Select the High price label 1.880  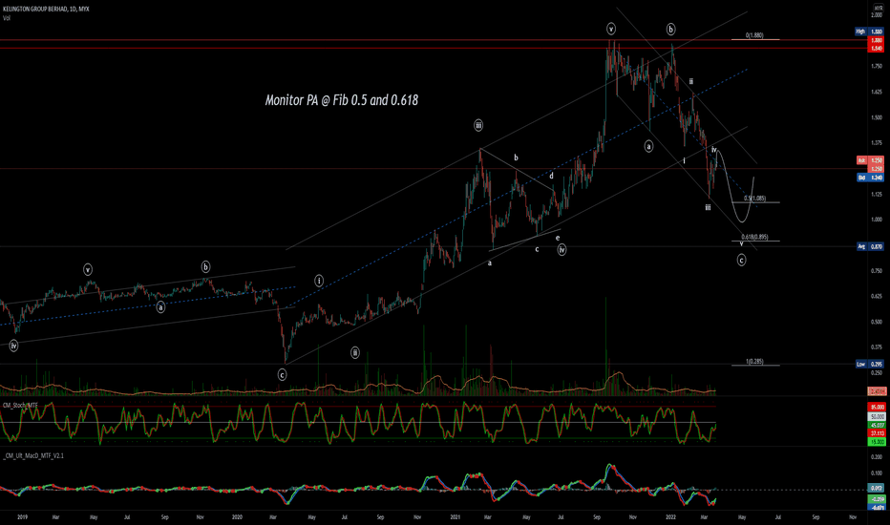coord(869,31)
